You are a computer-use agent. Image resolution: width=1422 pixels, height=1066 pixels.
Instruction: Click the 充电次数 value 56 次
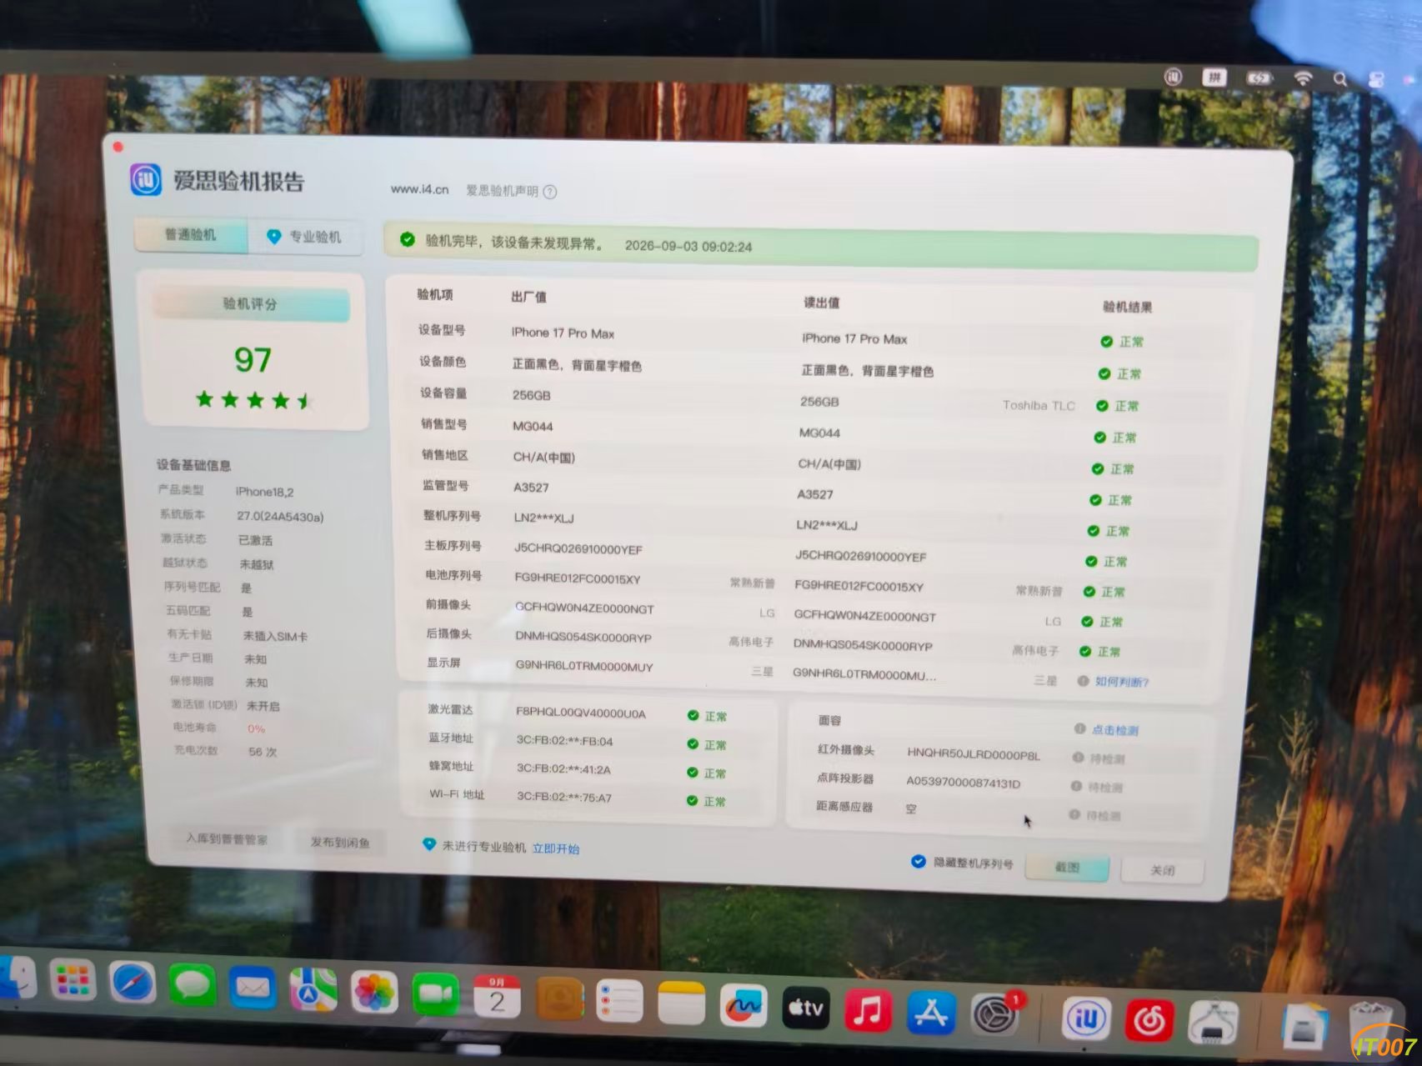coord(262,752)
